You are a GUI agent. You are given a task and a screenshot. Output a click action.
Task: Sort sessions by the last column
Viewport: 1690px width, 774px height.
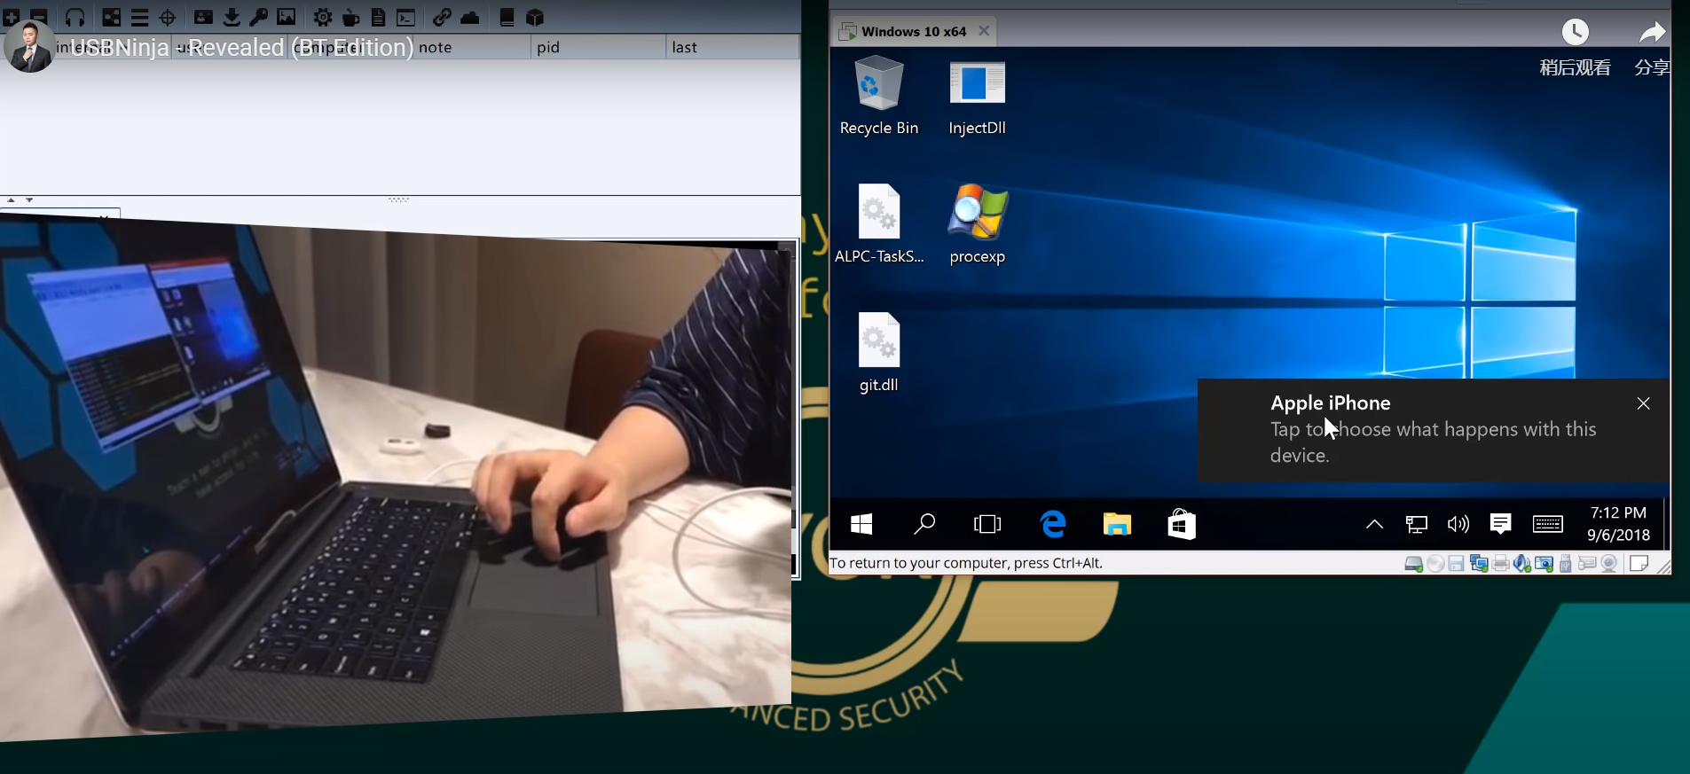[x=732, y=47]
